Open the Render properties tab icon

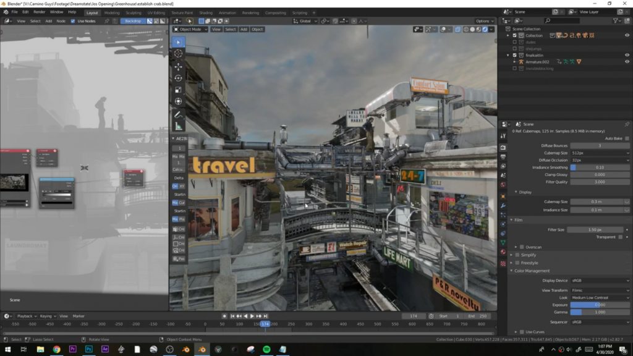click(503, 148)
